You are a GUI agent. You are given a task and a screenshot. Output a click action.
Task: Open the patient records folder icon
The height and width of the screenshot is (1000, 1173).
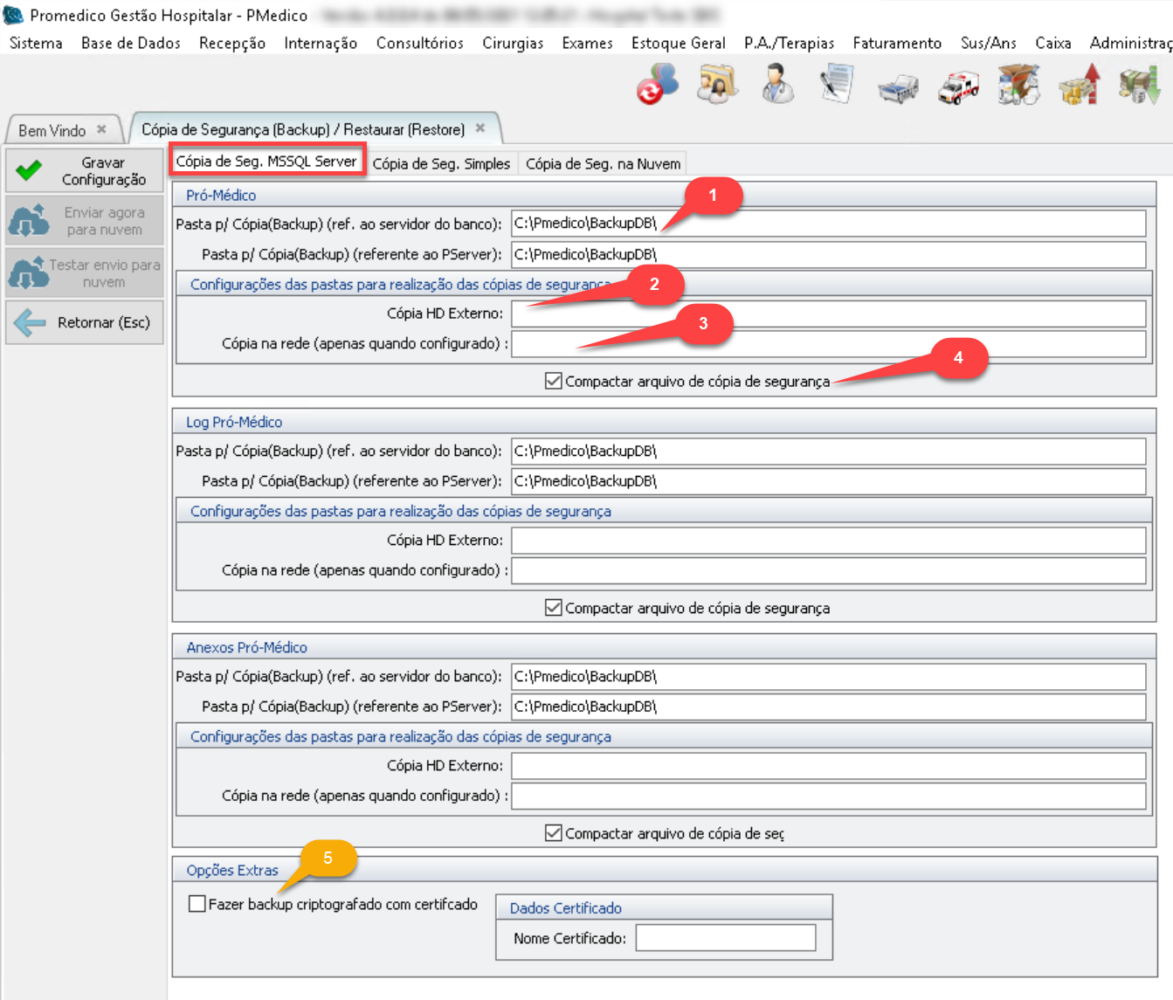tap(717, 85)
